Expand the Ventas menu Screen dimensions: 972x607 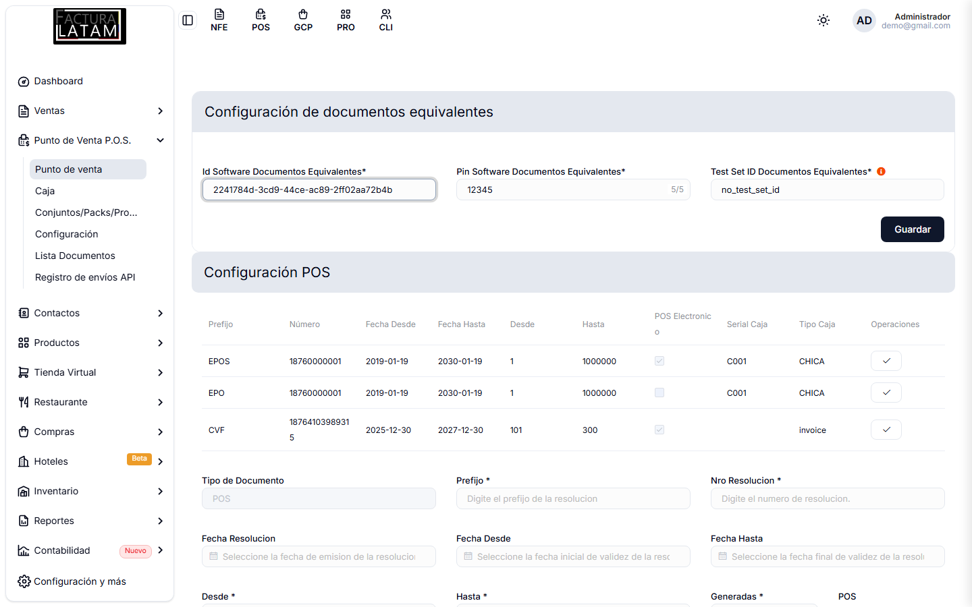[90, 111]
